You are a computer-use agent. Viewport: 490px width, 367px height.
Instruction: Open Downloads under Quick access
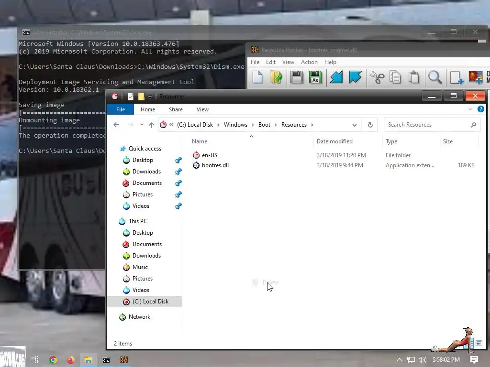click(146, 172)
